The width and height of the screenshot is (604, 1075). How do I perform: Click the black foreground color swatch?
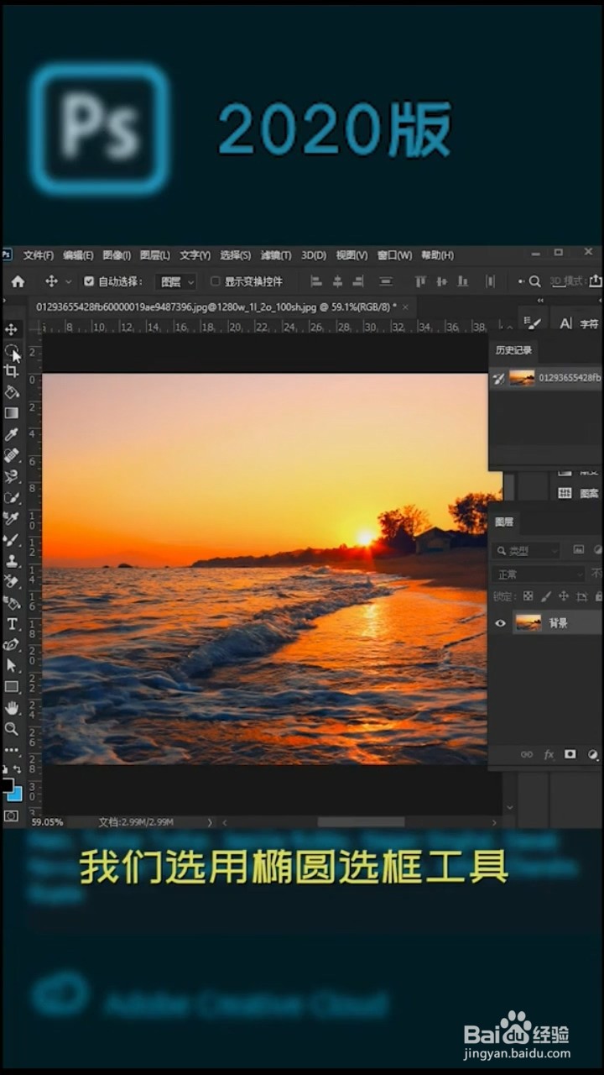[8, 786]
